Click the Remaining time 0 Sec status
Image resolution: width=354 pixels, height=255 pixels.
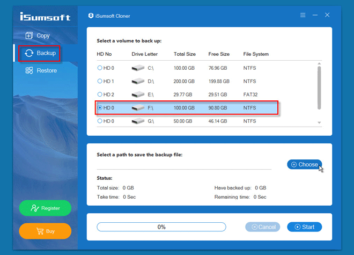pos(240,197)
